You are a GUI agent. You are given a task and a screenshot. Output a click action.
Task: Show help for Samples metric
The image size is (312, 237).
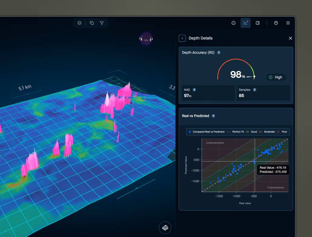(x=255, y=90)
